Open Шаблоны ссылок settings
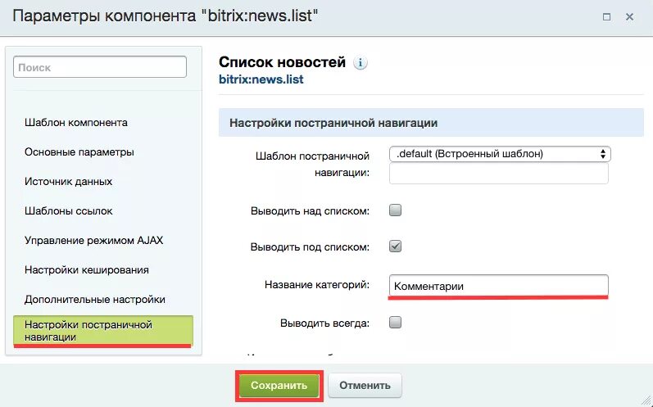 pyautogui.click(x=69, y=211)
